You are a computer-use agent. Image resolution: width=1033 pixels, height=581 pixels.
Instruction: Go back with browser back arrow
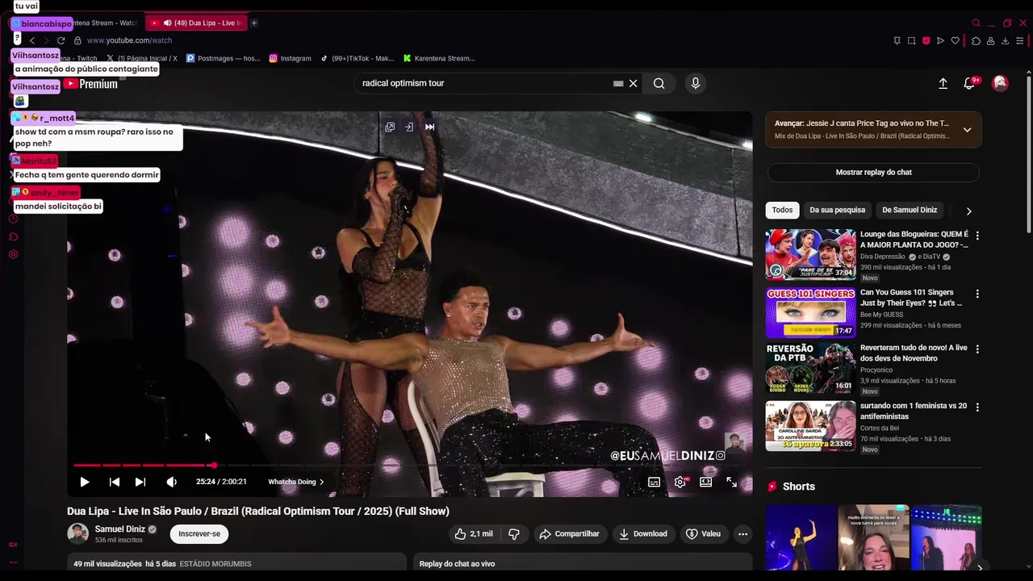point(32,40)
